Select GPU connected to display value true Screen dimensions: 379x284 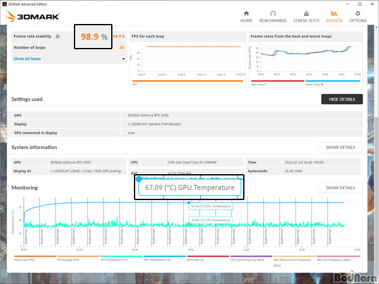click(x=131, y=133)
